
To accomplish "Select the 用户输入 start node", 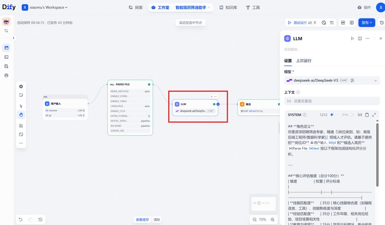I will [65, 108].
